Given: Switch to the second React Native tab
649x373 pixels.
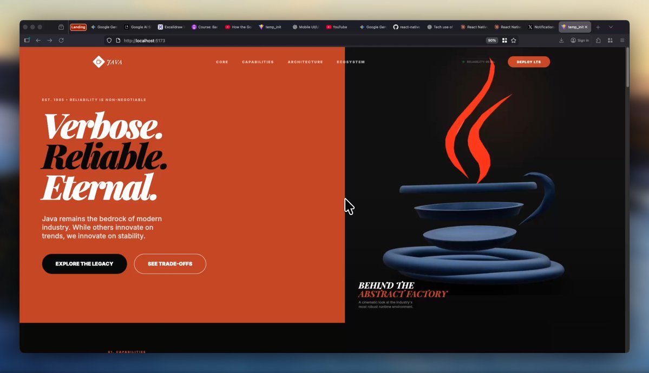Looking at the screenshot, I should [507, 27].
